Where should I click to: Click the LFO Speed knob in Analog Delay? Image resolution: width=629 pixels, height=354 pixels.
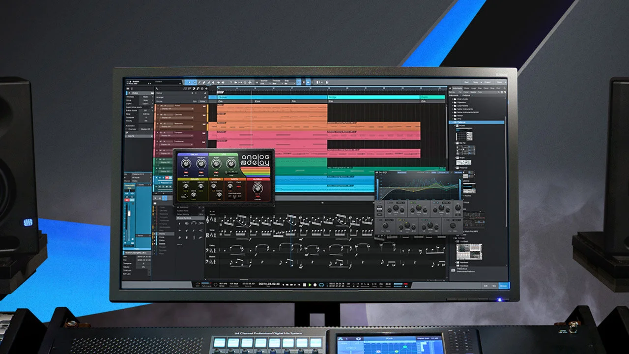[x=216, y=163]
